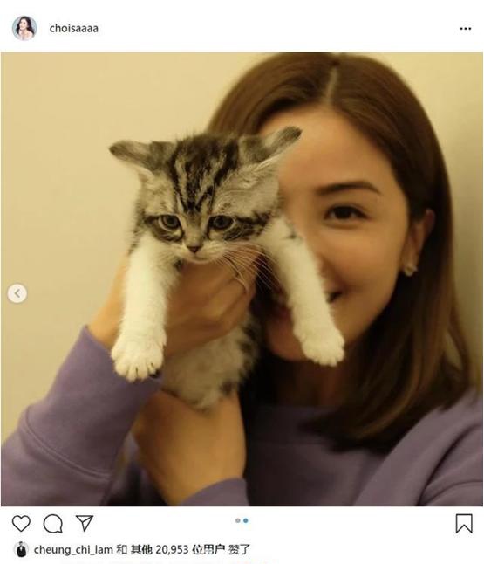This screenshot has width=484, height=564.
Task: Open the three-dot more options menu
Action: [x=466, y=29]
